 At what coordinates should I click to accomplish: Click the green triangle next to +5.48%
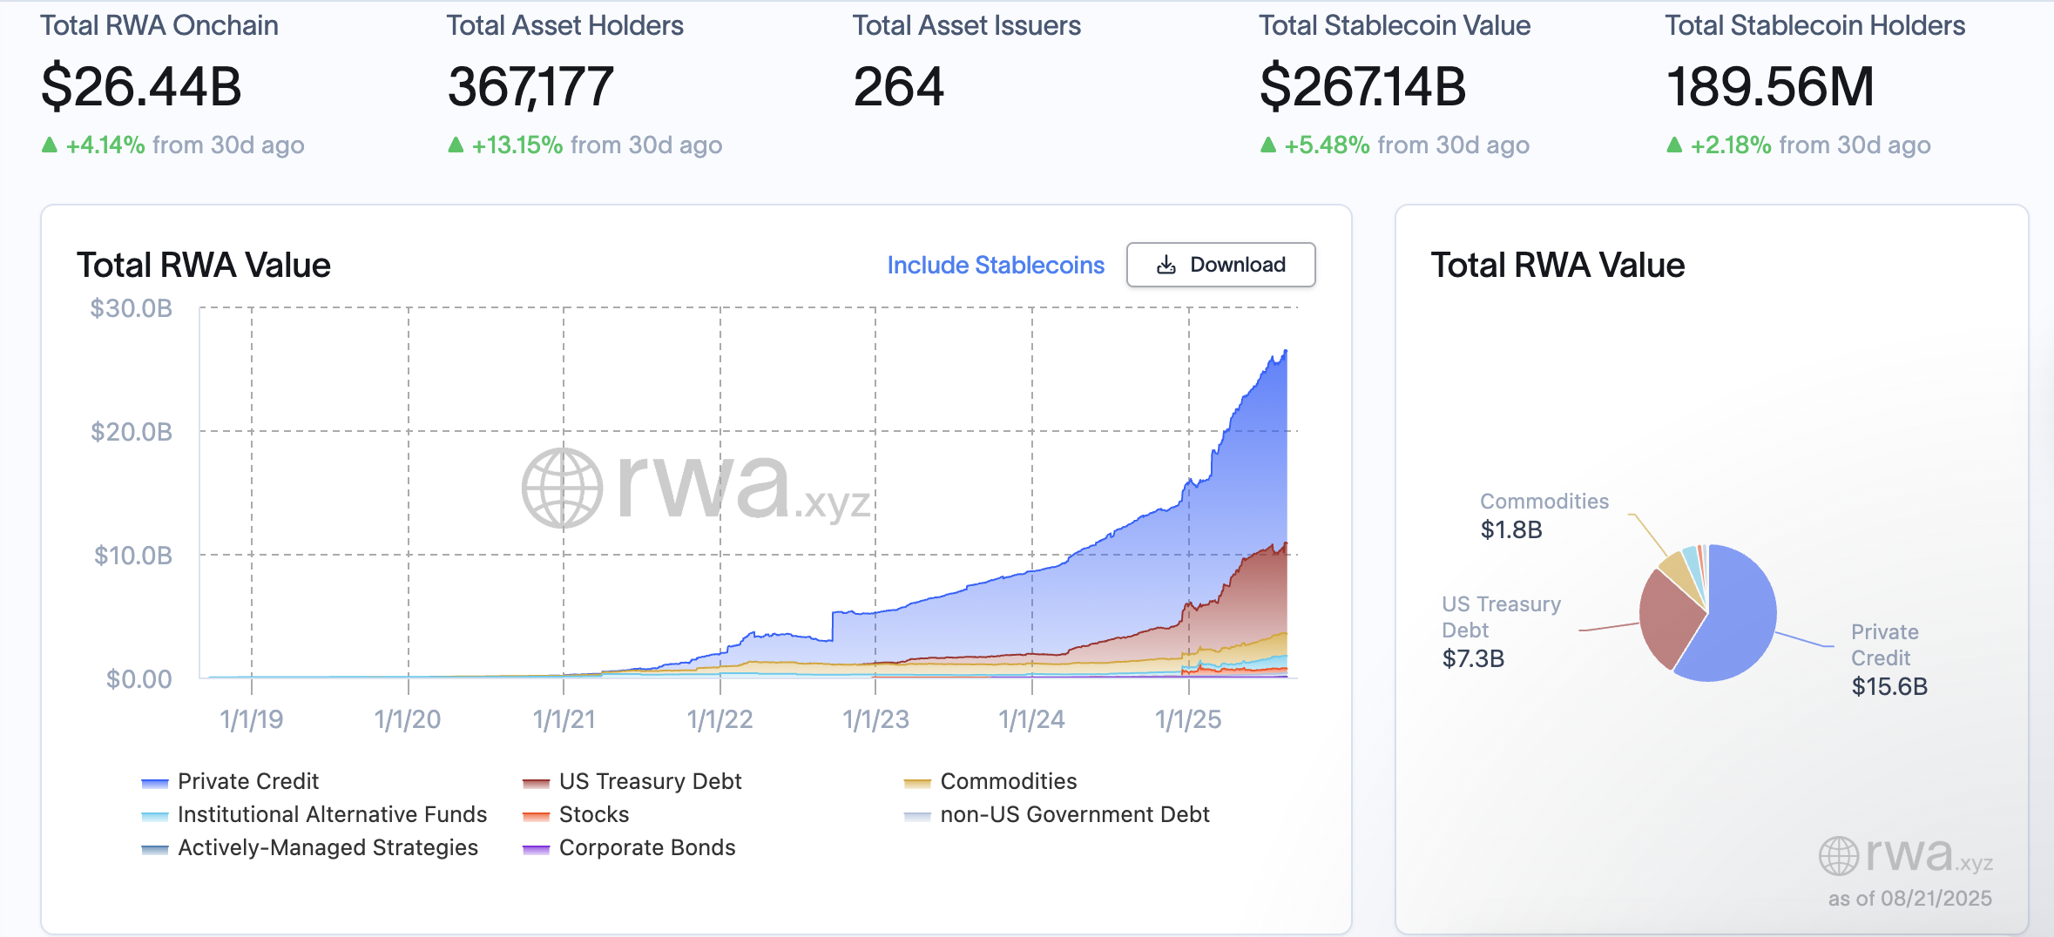pyautogui.click(x=1271, y=145)
